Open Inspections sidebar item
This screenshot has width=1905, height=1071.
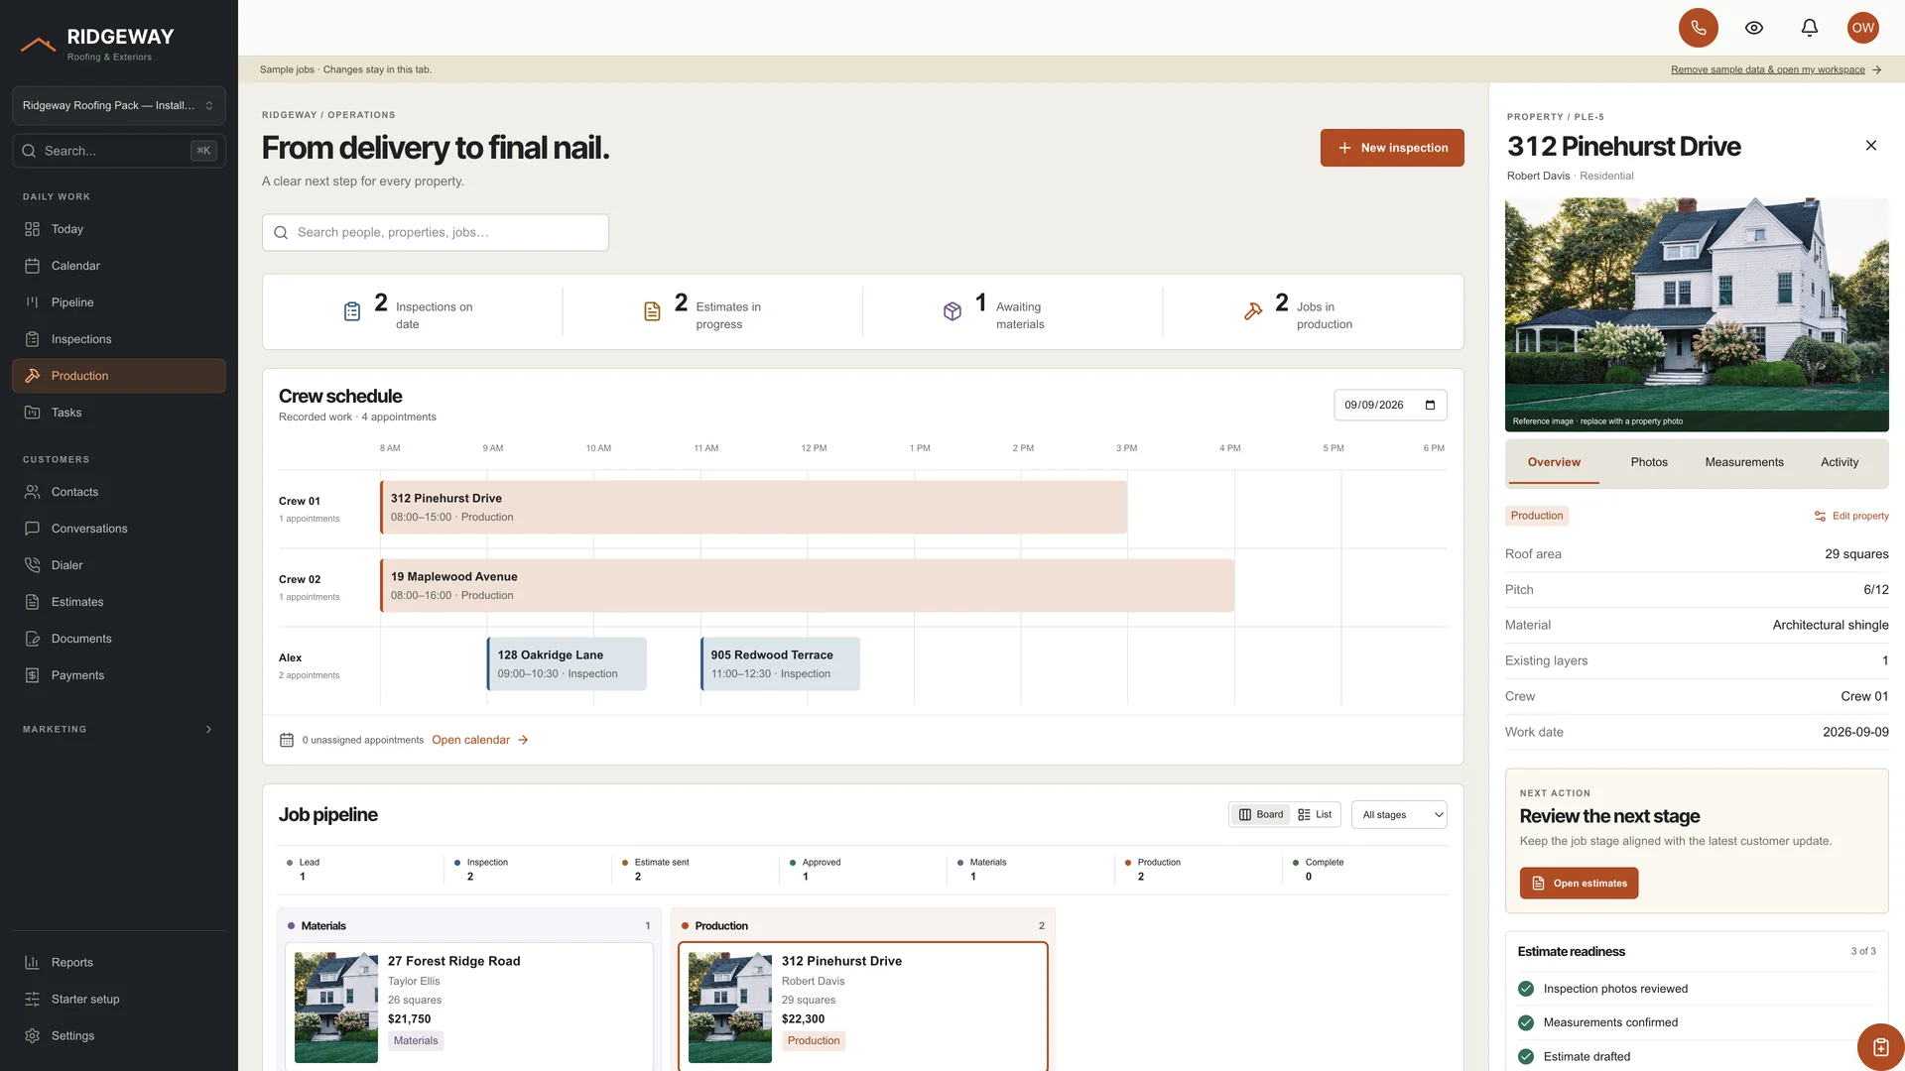[119, 339]
